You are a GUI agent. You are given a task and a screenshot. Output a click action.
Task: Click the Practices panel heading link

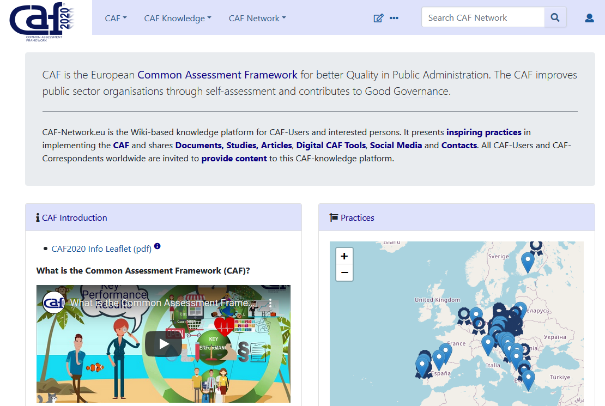coord(358,217)
